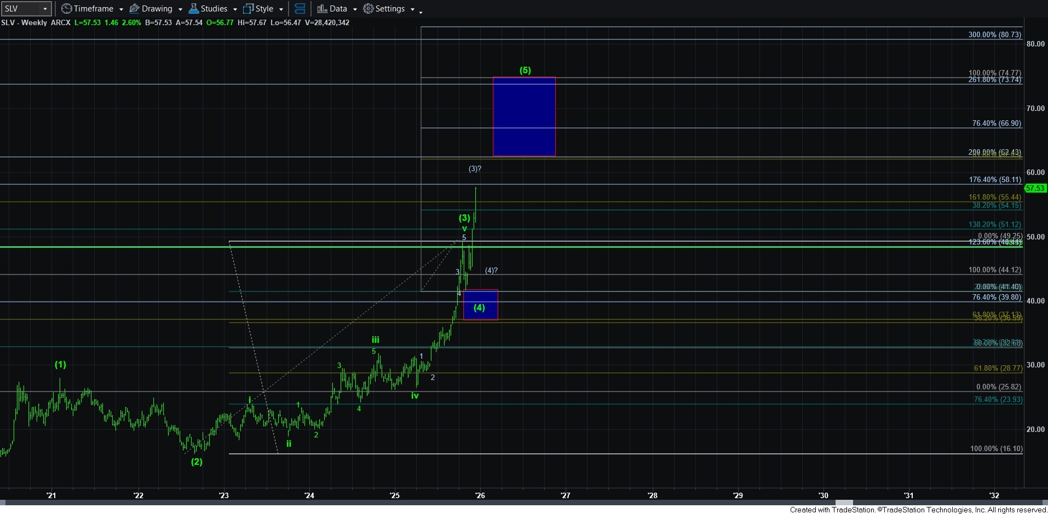
Task: Expand the Timeframe dropdown arrow
Action: click(x=121, y=9)
